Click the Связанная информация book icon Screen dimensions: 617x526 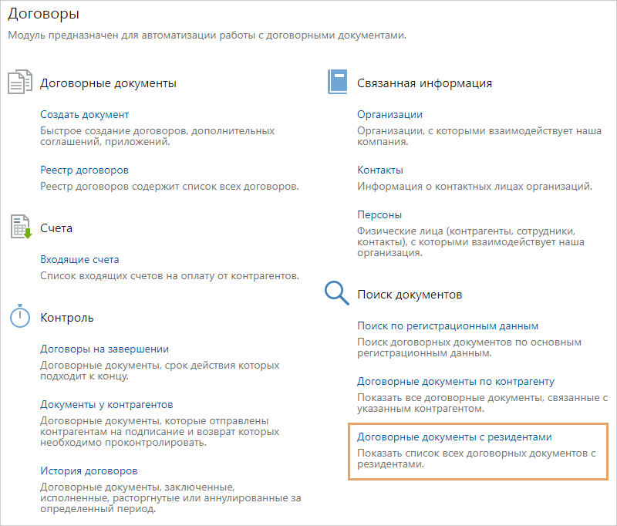tap(337, 83)
